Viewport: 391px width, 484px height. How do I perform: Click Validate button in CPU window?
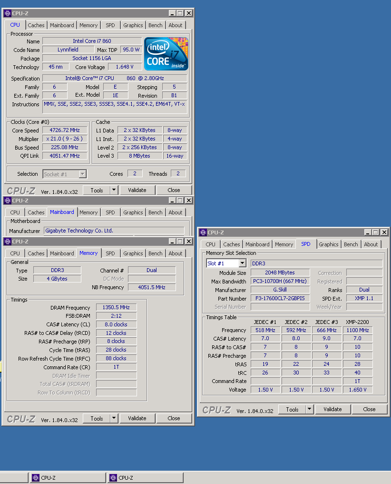pyautogui.click(x=137, y=190)
